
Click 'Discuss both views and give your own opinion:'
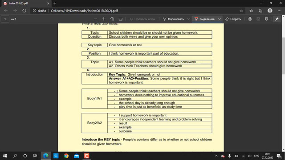coord(143,36)
